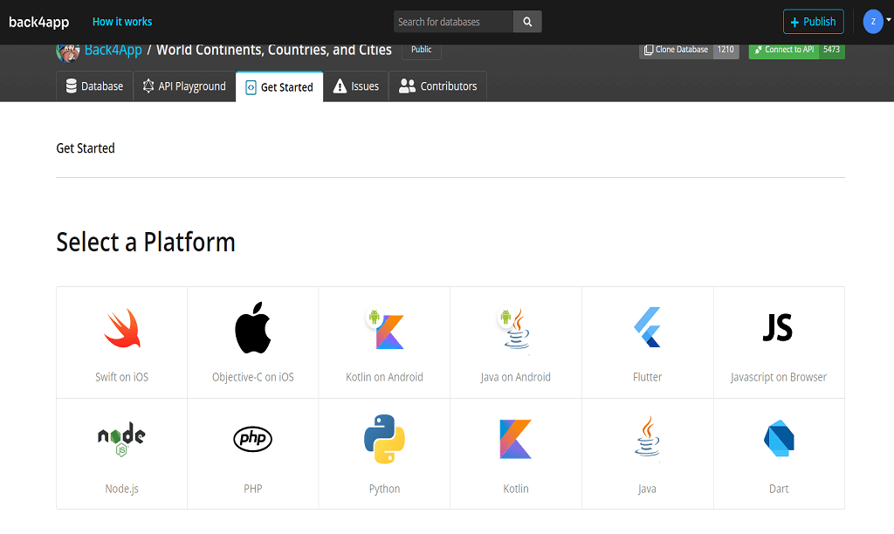Click the search magnifier button
This screenshot has width=894, height=534.
[x=527, y=22]
